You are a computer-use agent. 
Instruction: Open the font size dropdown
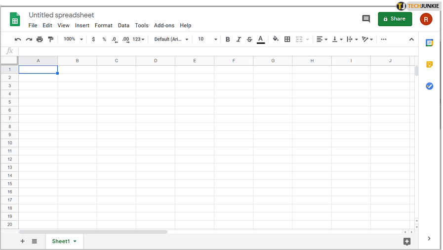click(x=207, y=40)
